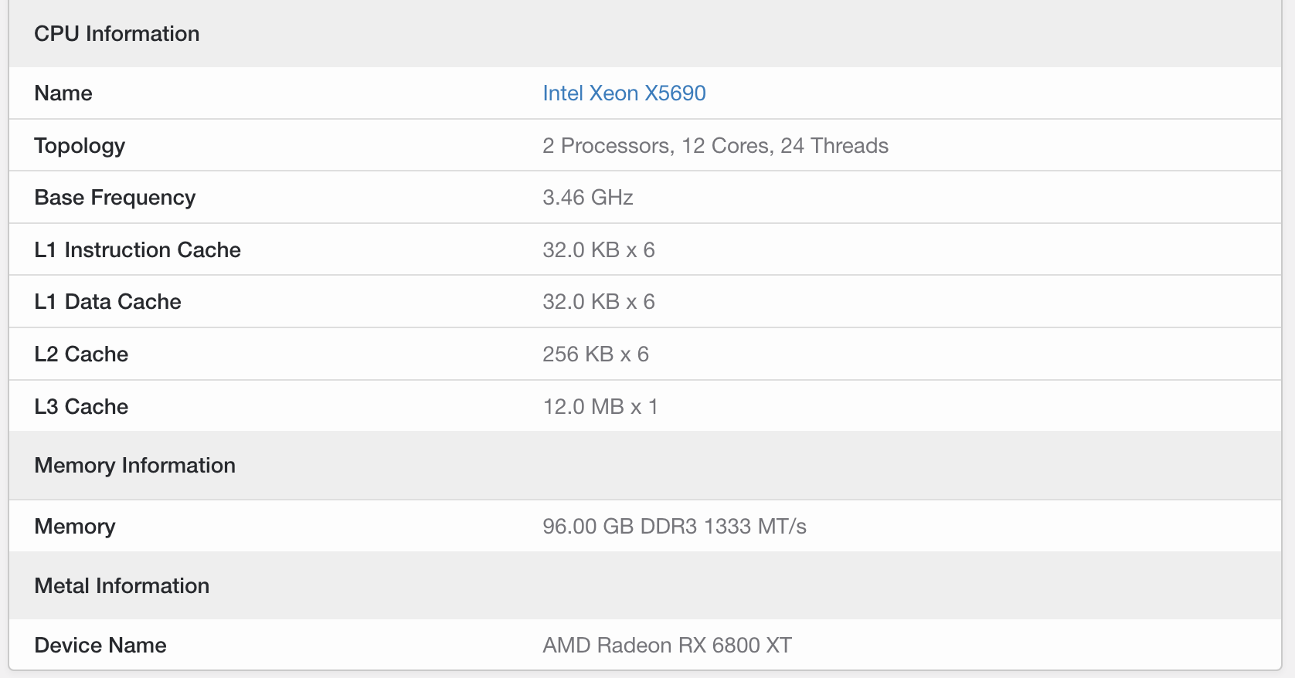Open the Intel Xeon X5690 link
The image size is (1295, 678).
point(624,93)
